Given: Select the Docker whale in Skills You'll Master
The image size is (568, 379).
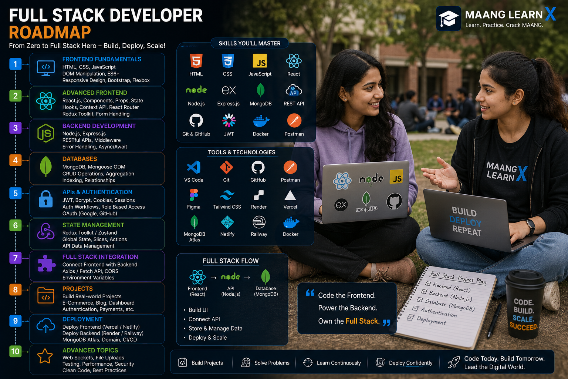Looking at the screenshot, I should 261,121.
